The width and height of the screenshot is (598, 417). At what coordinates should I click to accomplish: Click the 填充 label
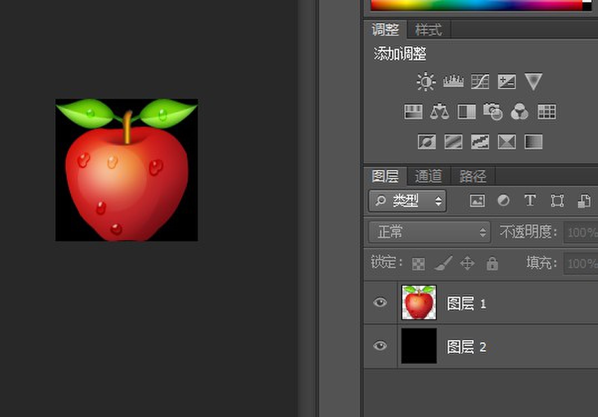(x=541, y=262)
